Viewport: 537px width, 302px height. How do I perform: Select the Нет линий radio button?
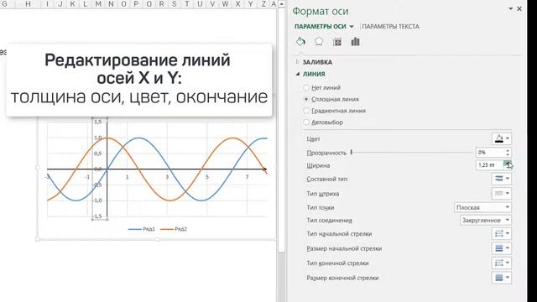(x=306, y=87)
